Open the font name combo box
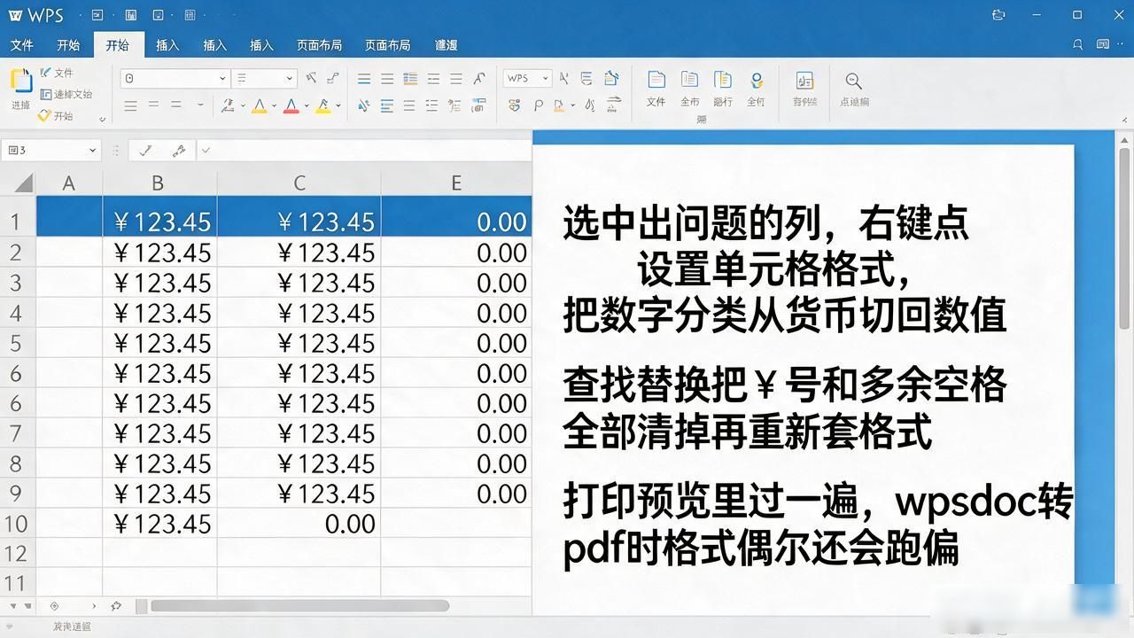 click(175, 79)
